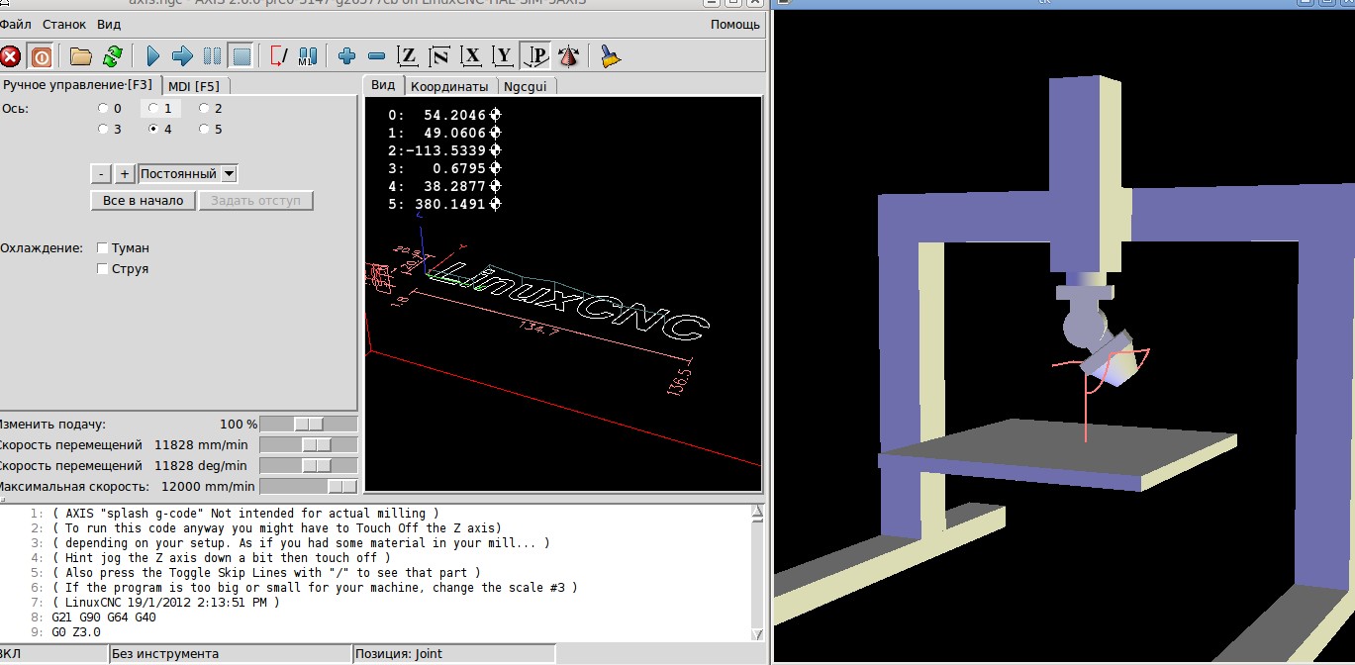This screenshot has height=665, width=1355.
Task: Switch to Ручное управление [F3] tab
Action: click(x=78, y=85)
